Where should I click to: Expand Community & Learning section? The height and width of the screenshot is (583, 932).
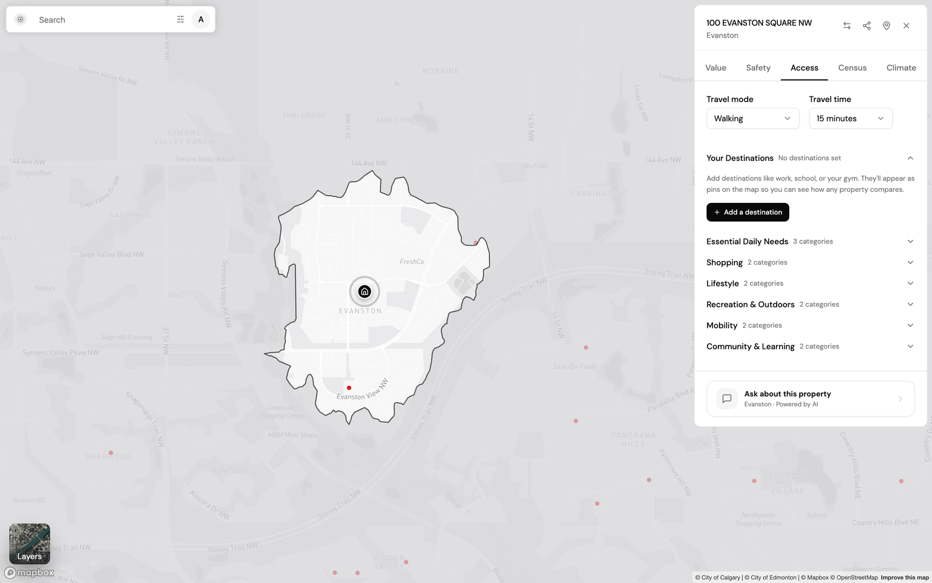[810, 346]
